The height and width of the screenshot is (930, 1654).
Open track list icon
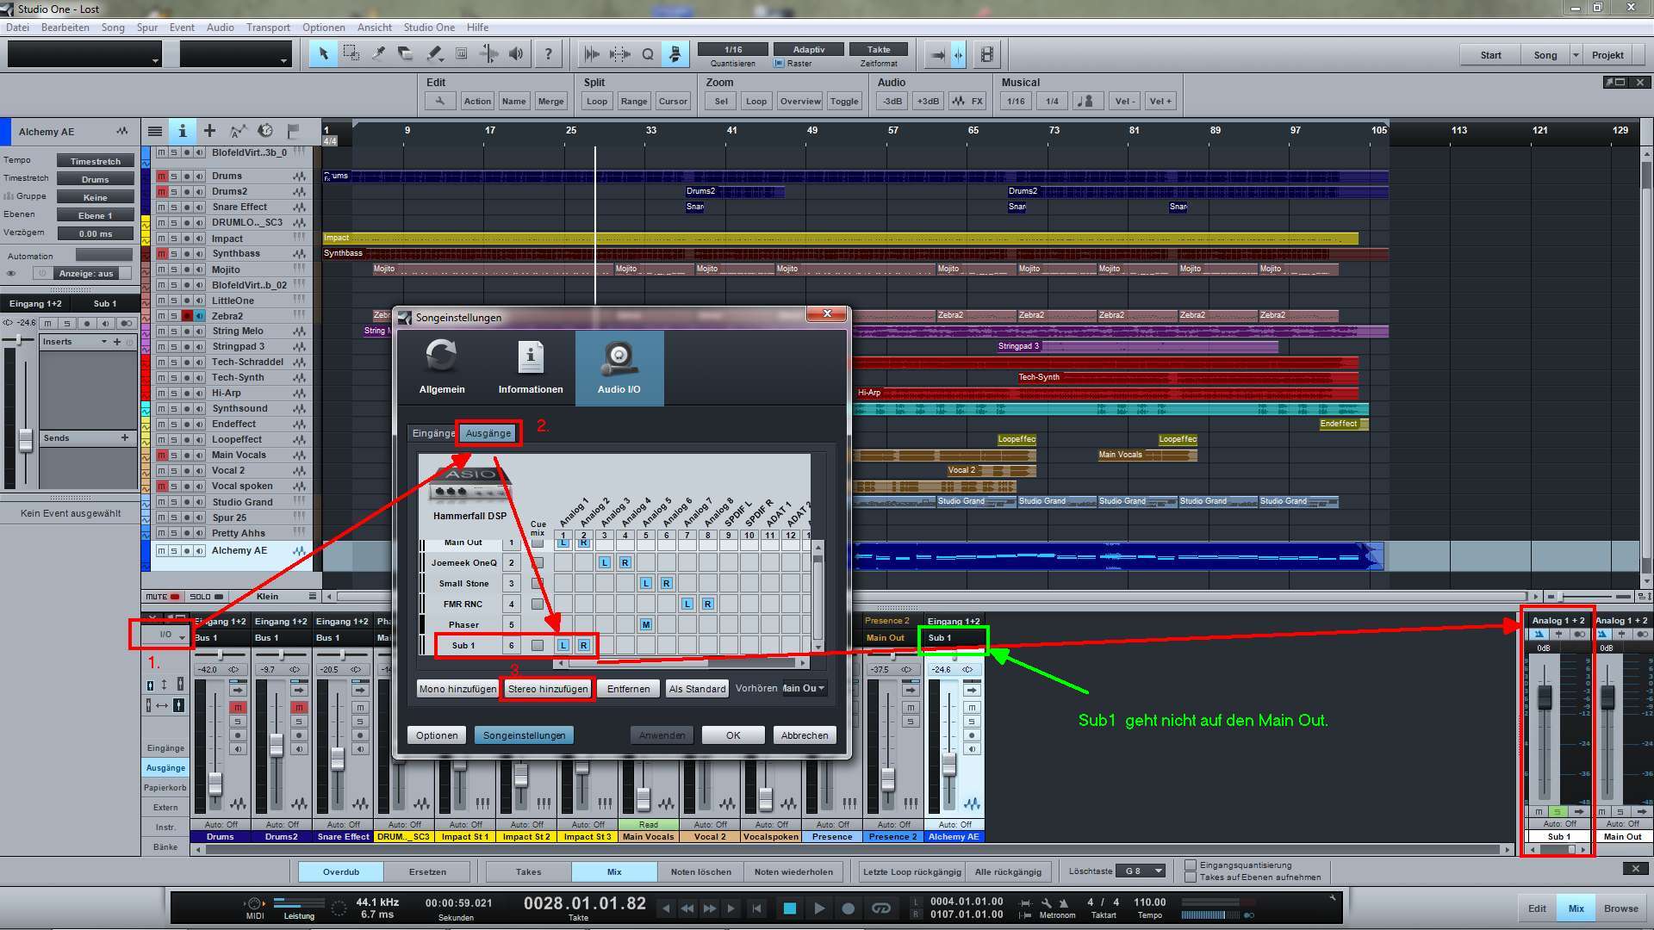(x=155, y=131)
